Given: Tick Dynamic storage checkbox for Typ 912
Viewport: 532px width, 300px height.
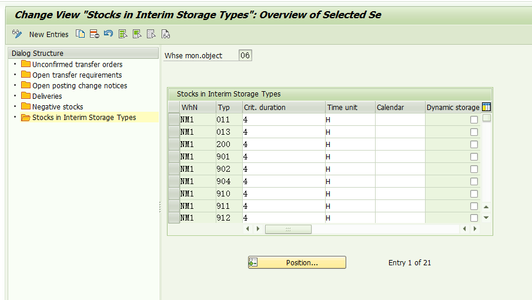Looking at the screenshot, I should click(x=474, y=218).
